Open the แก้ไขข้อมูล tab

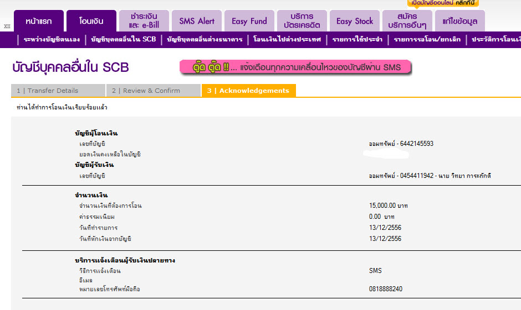(x=460, y=21)
